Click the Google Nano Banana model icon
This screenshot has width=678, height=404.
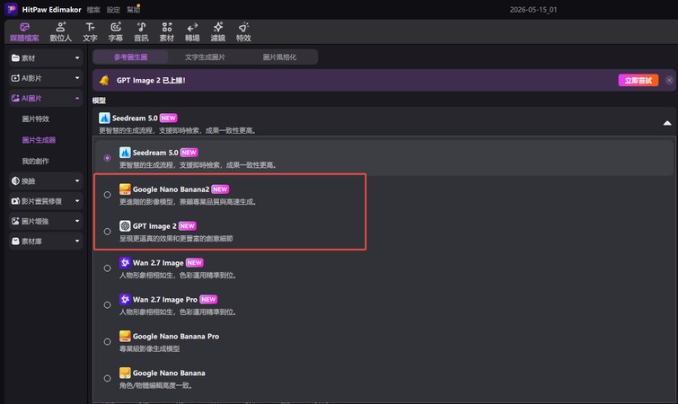pyautogui.click(x=125, y=373)
